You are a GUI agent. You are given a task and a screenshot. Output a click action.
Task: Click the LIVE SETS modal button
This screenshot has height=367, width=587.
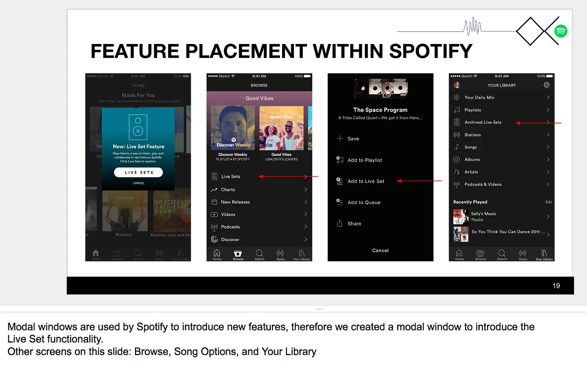coord(138,172)
